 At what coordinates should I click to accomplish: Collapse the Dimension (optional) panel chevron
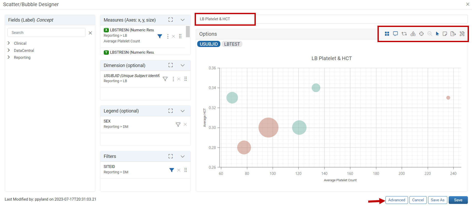(x=183, y=65)
